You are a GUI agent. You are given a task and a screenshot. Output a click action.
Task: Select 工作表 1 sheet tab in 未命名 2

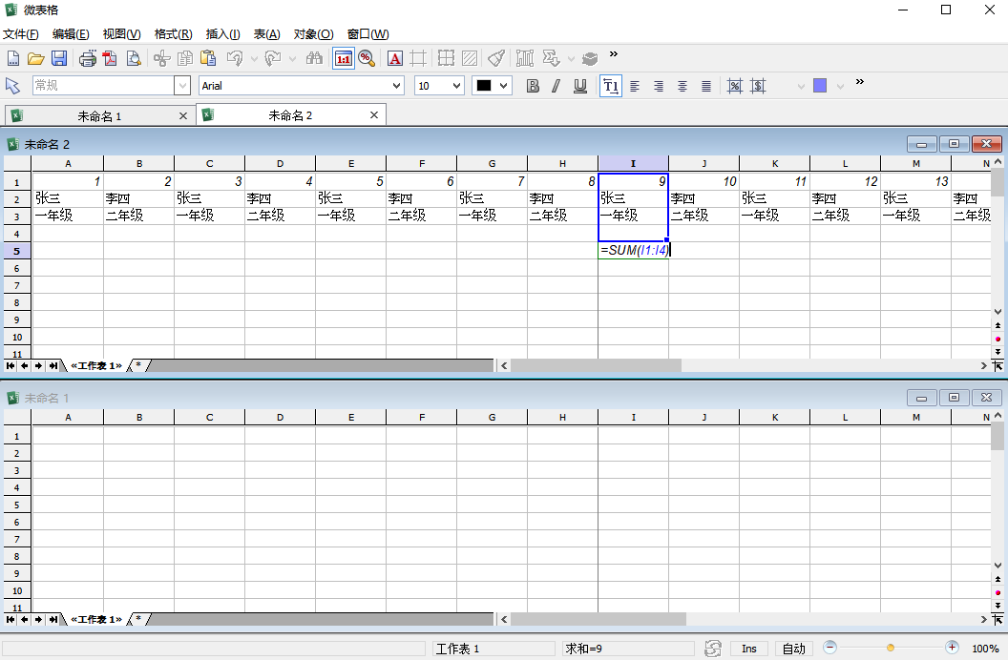point(96,365)
